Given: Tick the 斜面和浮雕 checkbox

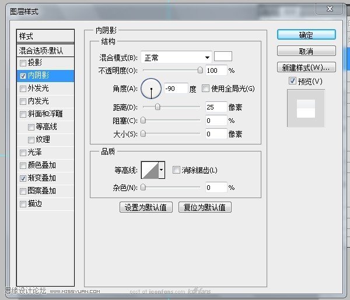Looking at the screenshot, I should click(23, 114).
